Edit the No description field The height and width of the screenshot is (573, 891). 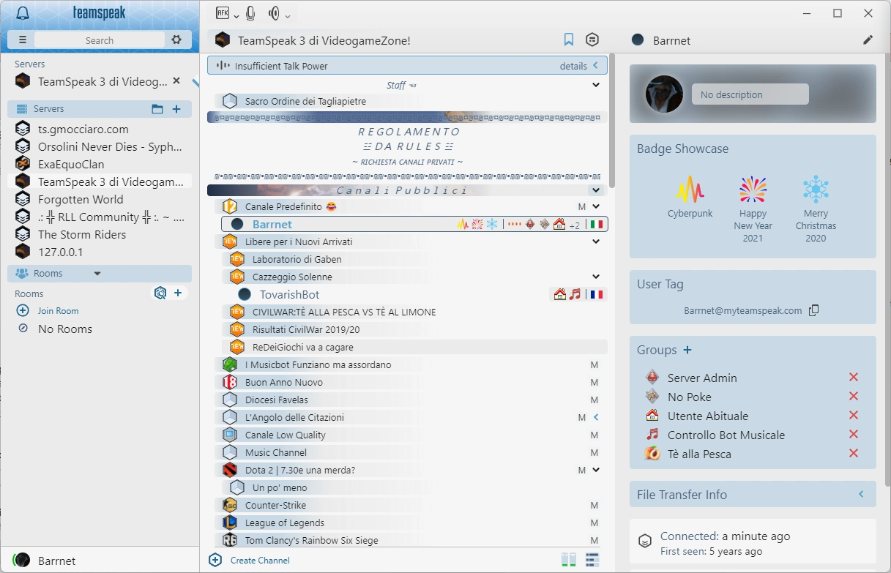tap(750, 94)
